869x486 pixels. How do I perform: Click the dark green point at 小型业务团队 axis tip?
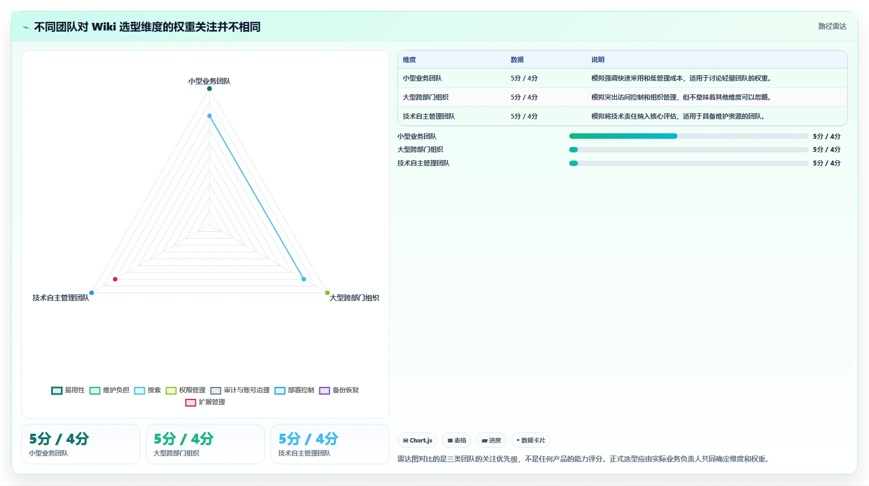coord(209,88)
